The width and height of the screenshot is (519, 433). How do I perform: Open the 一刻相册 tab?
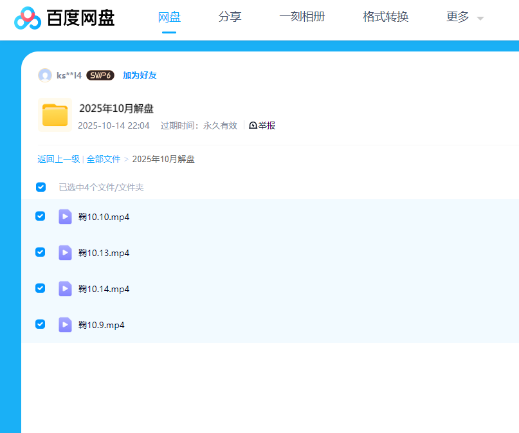click(x=302, y=17)
